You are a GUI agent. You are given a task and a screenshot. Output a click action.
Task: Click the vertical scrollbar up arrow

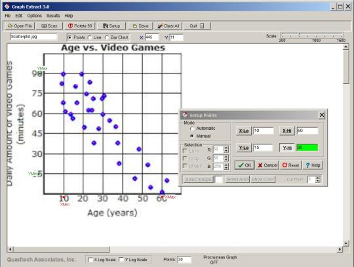[x=346, y=47]
